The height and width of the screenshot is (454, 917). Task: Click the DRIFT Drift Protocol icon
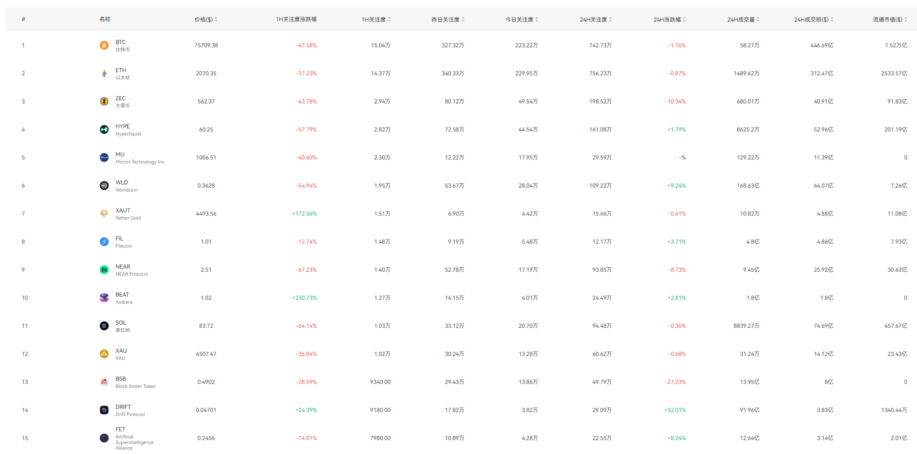click(104, 410)
